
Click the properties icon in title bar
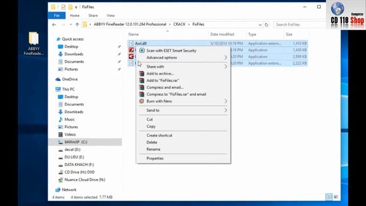click(63, 7)
